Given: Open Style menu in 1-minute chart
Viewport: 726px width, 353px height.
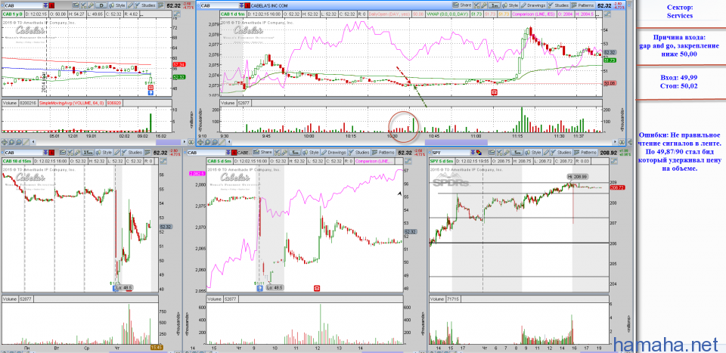Looking at the screenshot, I should (x=510, y=5).
